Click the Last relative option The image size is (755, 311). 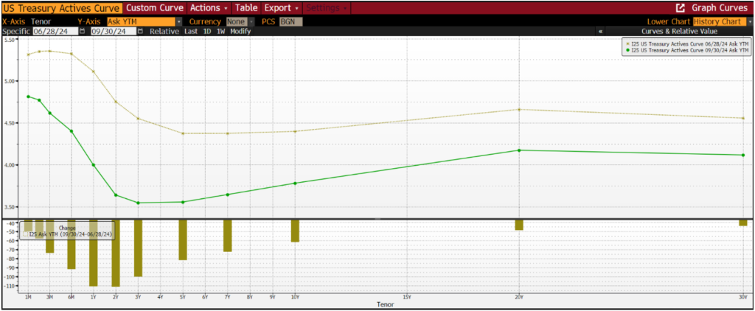[191, 31]
